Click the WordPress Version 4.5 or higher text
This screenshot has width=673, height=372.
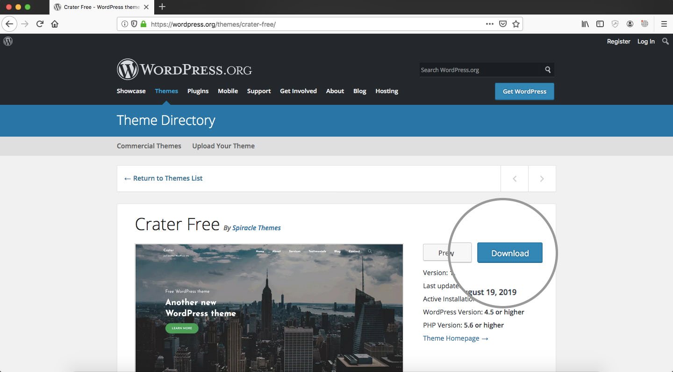pos(473,312)
